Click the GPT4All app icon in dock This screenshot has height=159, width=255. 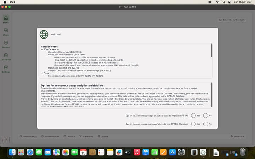[x=203, y=152]
